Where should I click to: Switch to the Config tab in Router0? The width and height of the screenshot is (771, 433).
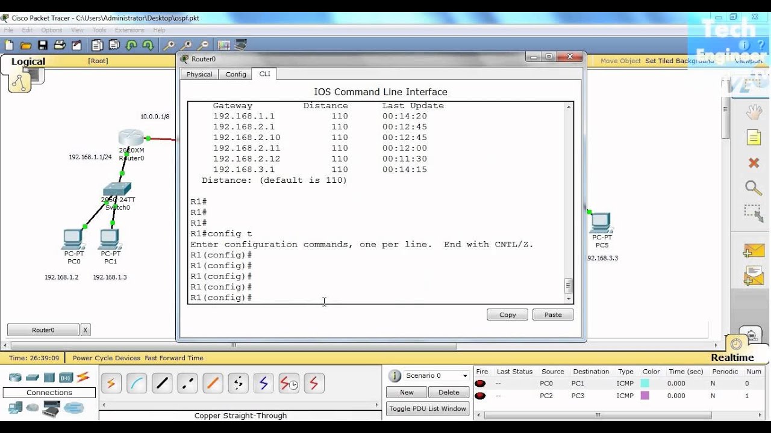(x=236, y=75)
